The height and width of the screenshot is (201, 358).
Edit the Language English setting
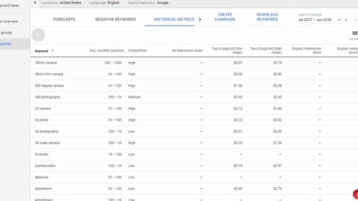tap(105, 3)
